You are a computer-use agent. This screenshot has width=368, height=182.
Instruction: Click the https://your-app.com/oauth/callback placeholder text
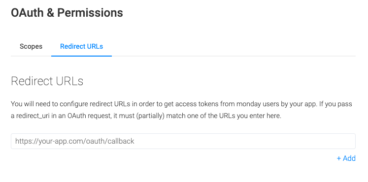coord(74,141)
